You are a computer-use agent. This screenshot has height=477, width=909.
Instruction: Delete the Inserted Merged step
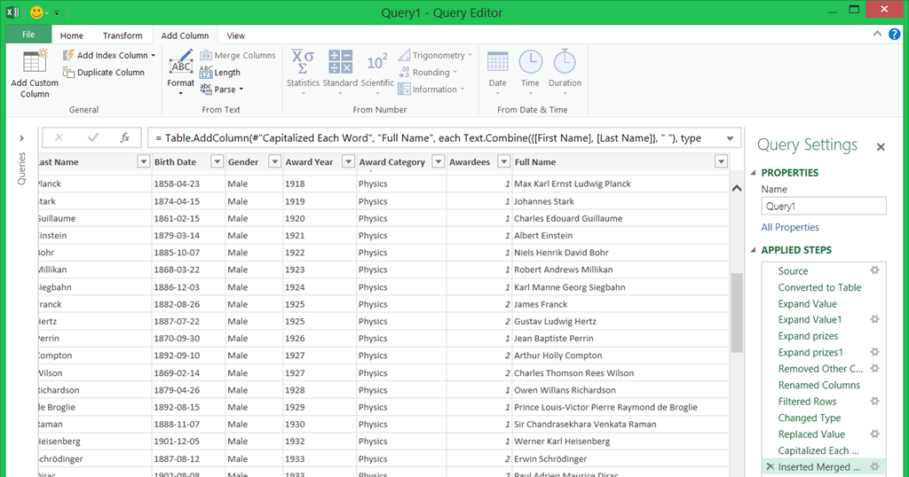coord(770,467)
